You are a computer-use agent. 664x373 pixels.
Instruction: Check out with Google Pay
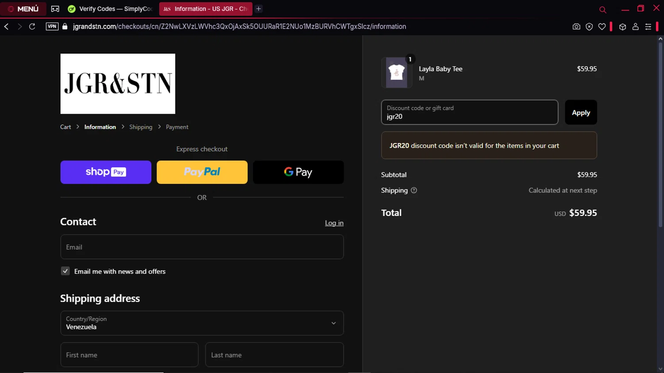click(298, 172)
